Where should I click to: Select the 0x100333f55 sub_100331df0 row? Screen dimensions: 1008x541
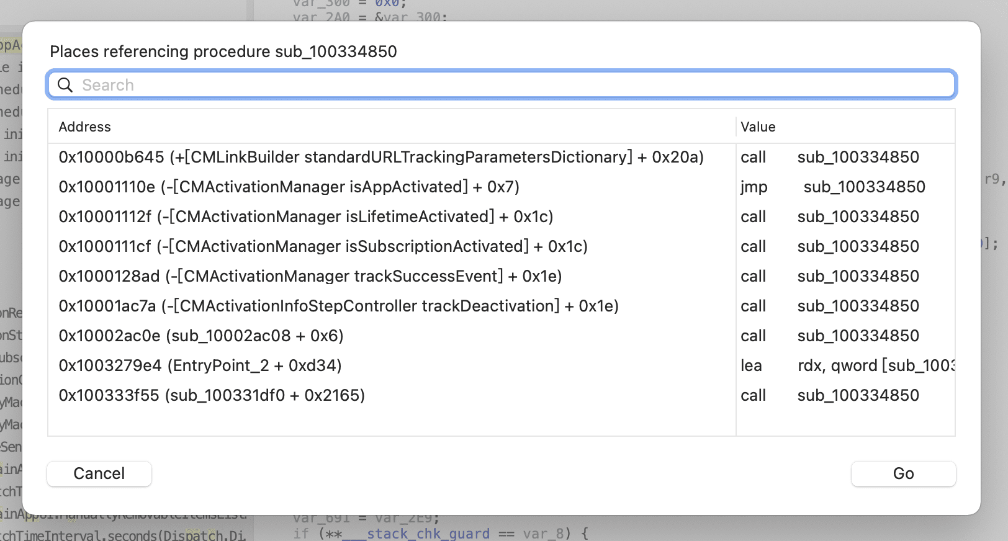click(502, 395)
